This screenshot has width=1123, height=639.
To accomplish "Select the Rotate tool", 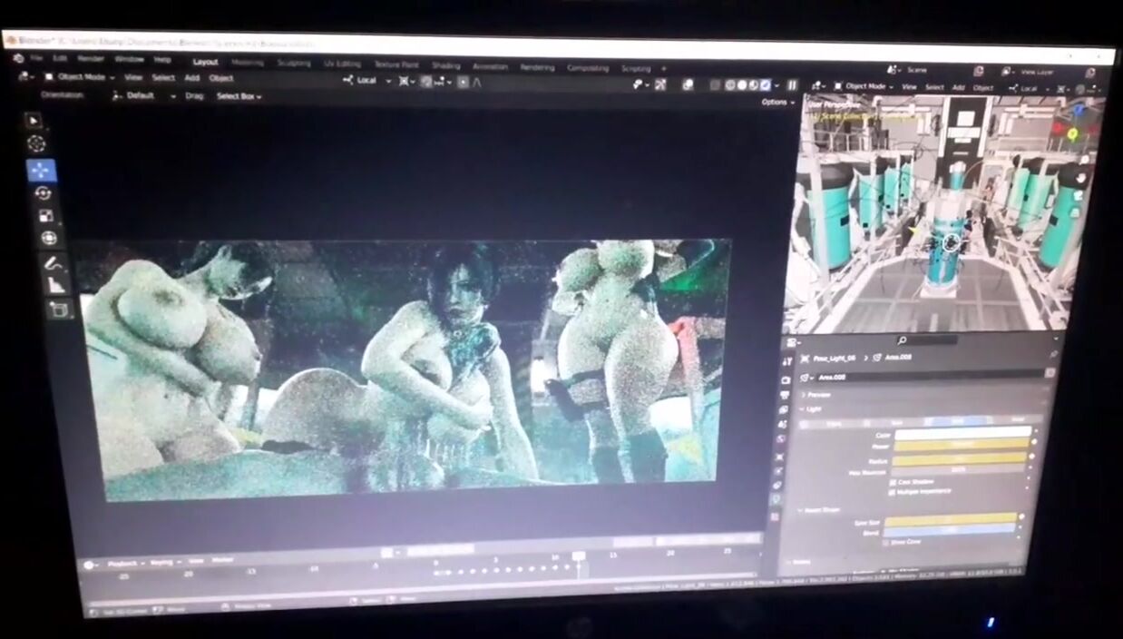I will click(x=43, y=193).
